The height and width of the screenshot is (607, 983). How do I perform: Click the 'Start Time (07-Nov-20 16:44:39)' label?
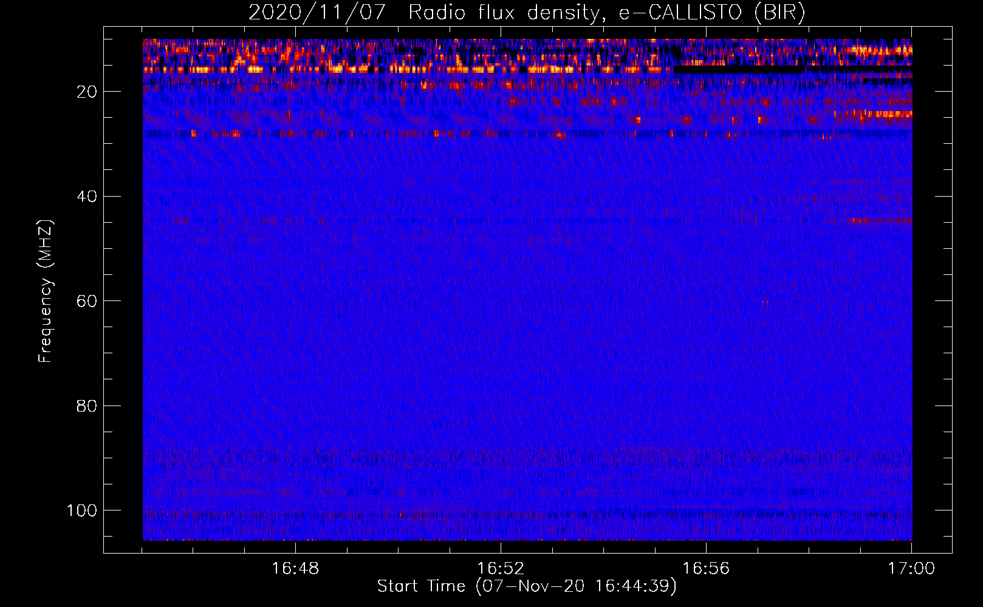point(527,586)
